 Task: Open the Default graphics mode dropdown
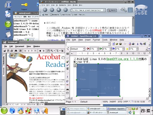(x=84, y=49)
